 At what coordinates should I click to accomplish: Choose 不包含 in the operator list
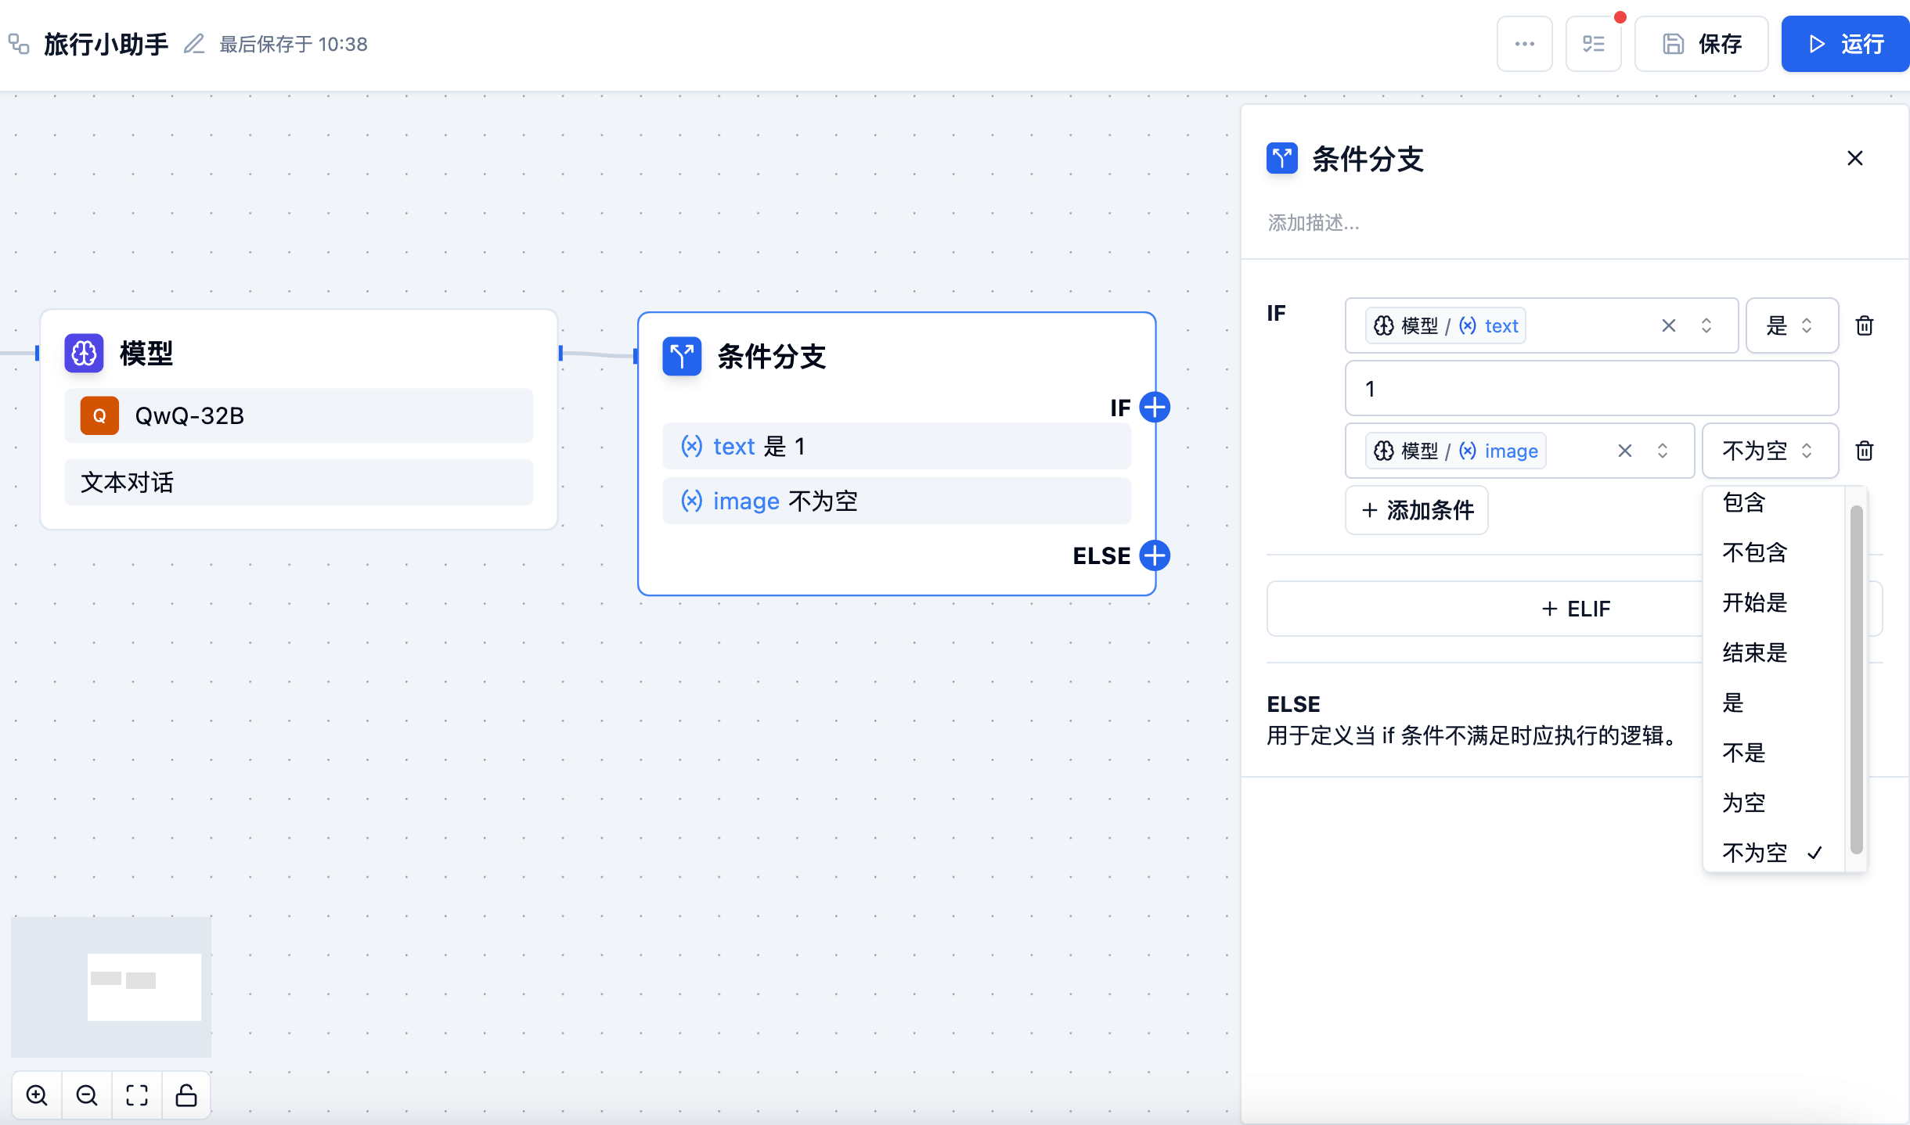[x=1755, y=552]
